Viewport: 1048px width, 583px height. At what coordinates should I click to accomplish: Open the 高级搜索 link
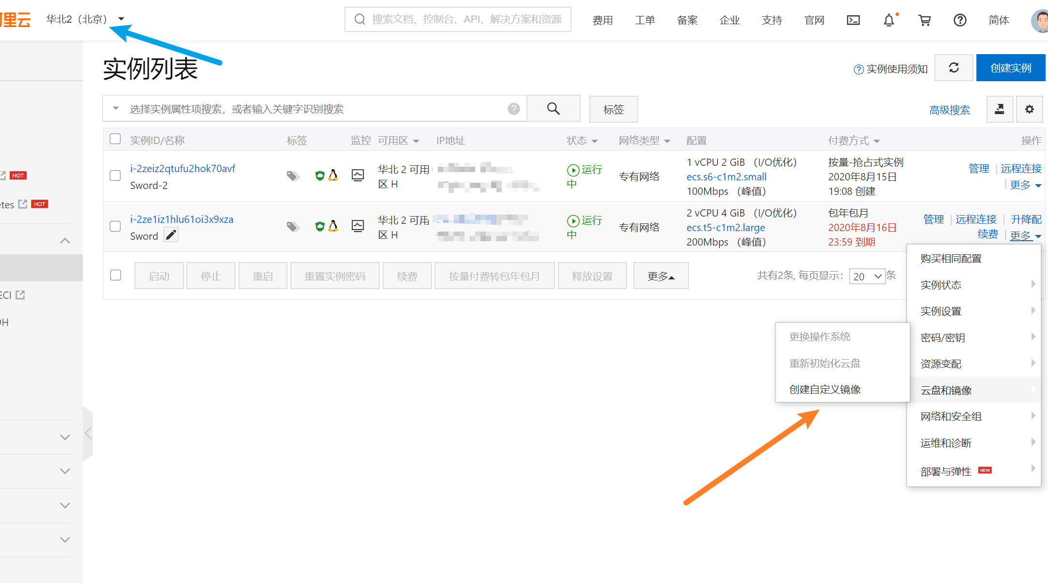pos(949,110)
